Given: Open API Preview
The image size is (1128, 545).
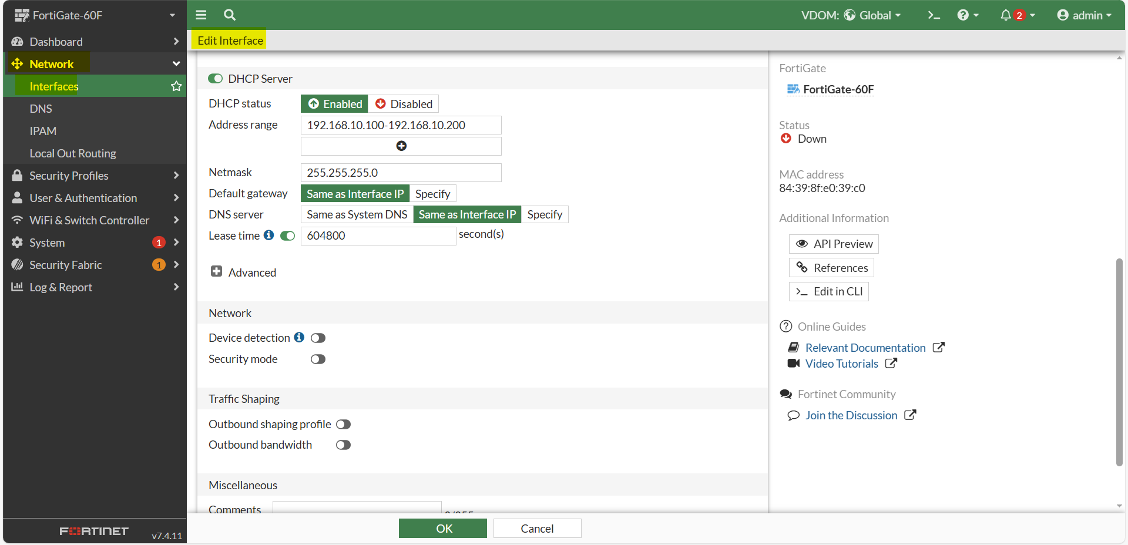Looking at the screenshot, I should [x=834, y=244].
